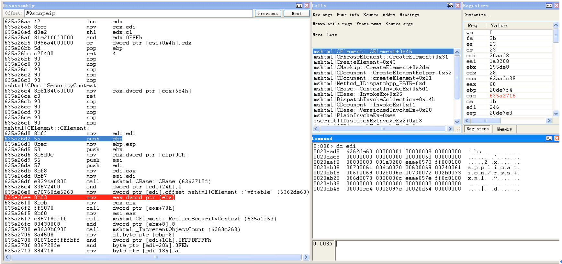Click the Value column header in Registers
The width and height of the screenshot is (562, 264).
coord(520,26)
